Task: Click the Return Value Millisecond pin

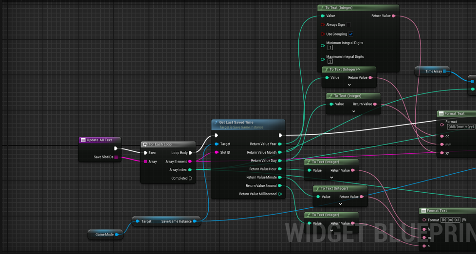Action: [x=280, y=194]
